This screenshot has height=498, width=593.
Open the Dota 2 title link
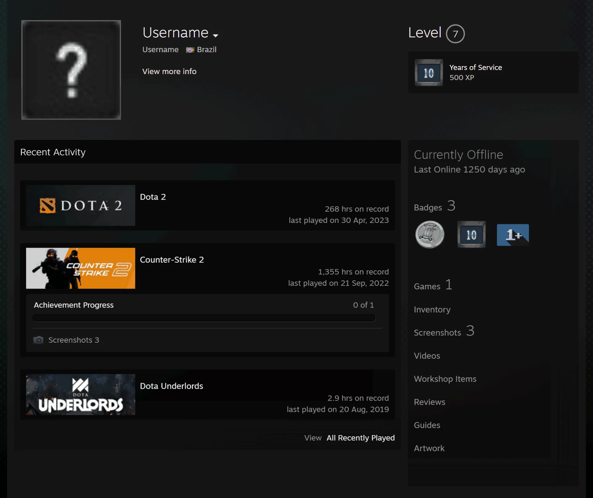click(153, 197)
